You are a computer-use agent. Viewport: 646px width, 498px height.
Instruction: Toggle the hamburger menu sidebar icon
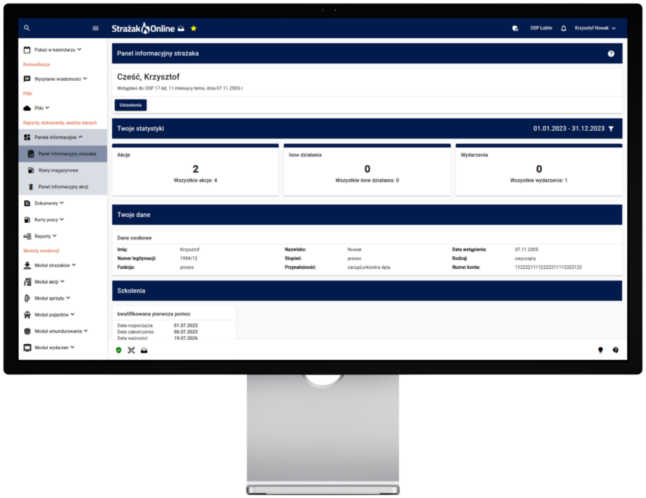96,28
